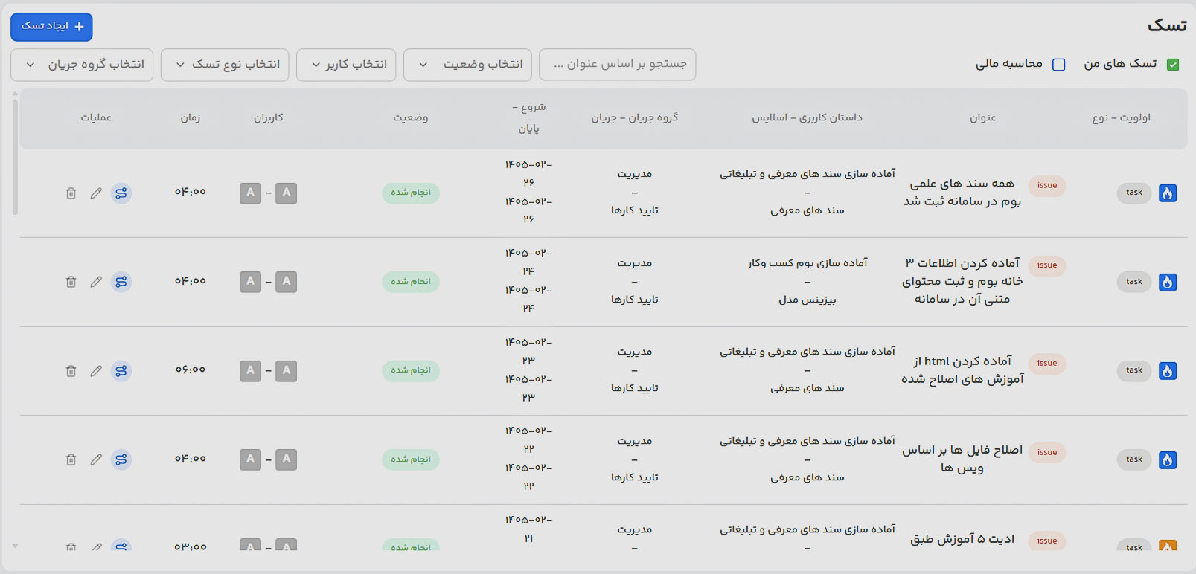Click user avatars of اصلاح فایل ها row
Image resolution: width=1196 pixels, height=574 pixels.
click(269, 459)
